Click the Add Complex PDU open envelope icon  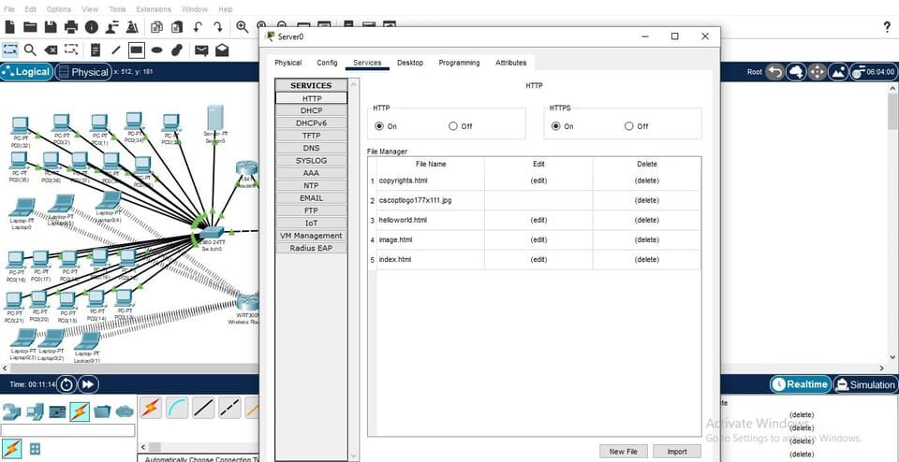click(222, 50)
